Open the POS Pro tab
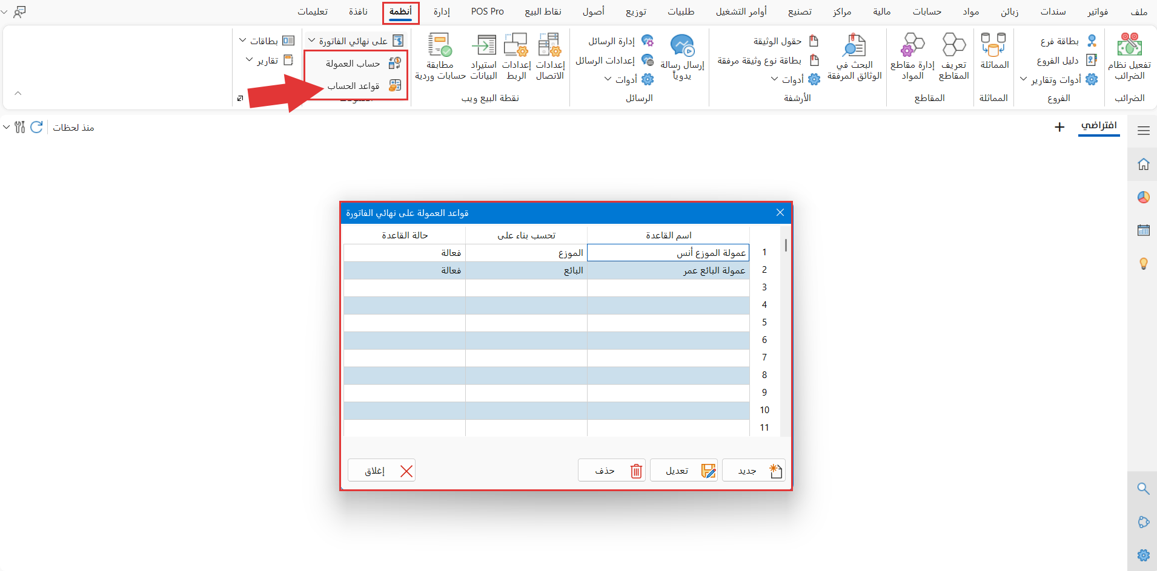The height and width of the screenshot is (571, 1157). pos(488,11)
